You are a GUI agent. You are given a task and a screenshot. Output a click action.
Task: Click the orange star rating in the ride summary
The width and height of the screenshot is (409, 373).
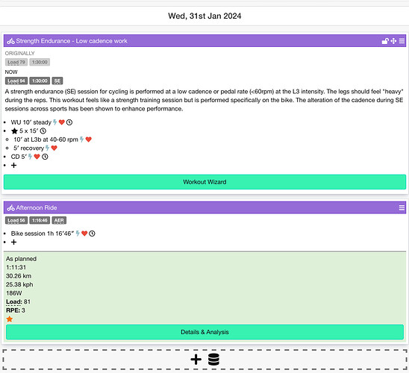tap(10, 319)
